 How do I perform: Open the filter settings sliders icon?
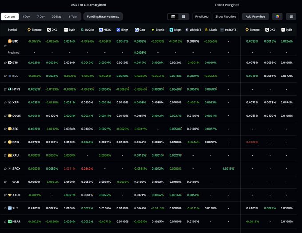(291, 16)
